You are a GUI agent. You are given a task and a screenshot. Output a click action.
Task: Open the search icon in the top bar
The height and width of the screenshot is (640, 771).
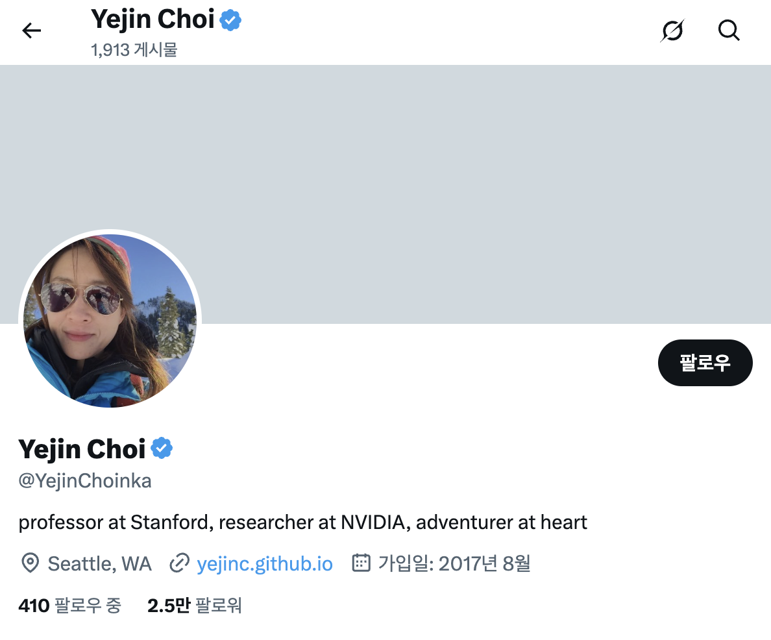coord(729,31)
